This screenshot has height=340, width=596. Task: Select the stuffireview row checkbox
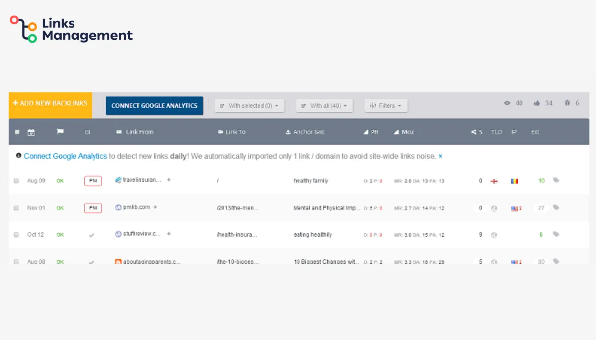click(16, 235)
